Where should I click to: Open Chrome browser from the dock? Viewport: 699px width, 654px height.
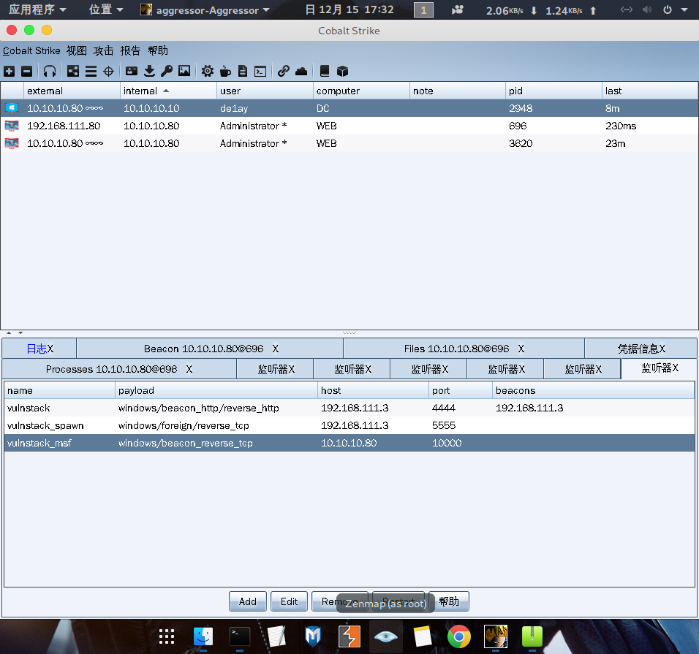[459, 636]
